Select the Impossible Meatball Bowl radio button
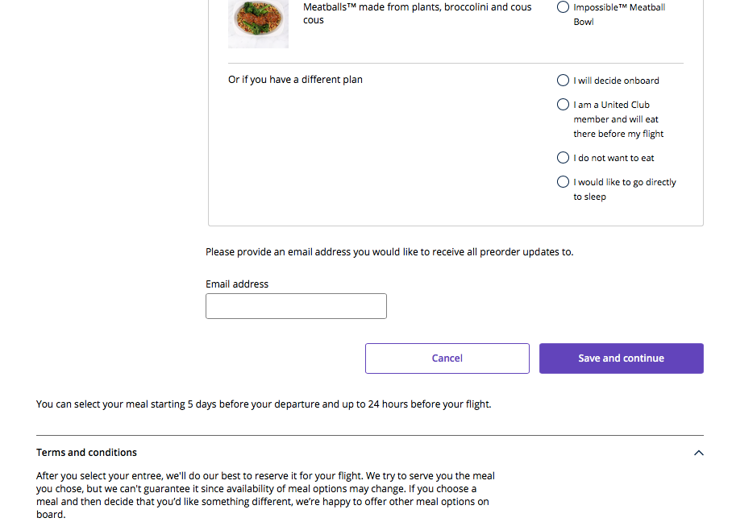The image size is (732, 522). pos(563,7)
